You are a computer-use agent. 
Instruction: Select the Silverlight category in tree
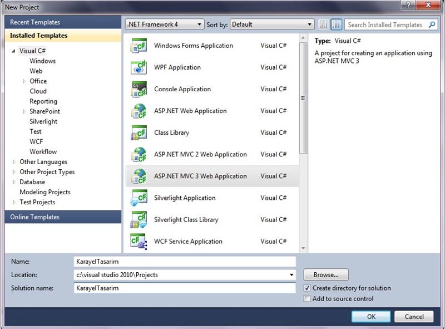(43, 121)
